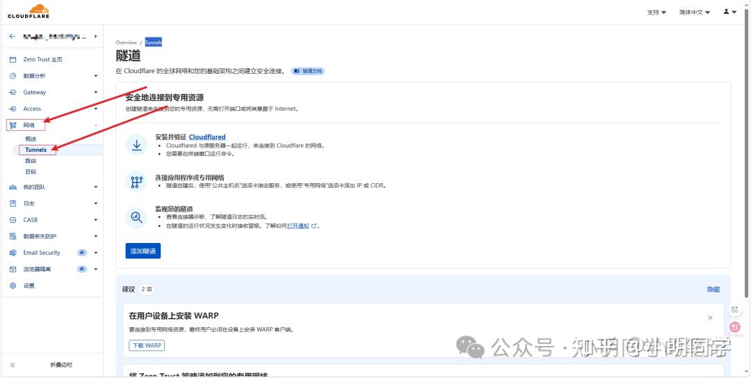Click the Cloudflare logo
Viewport: 751px width, 378px height.
29,12
